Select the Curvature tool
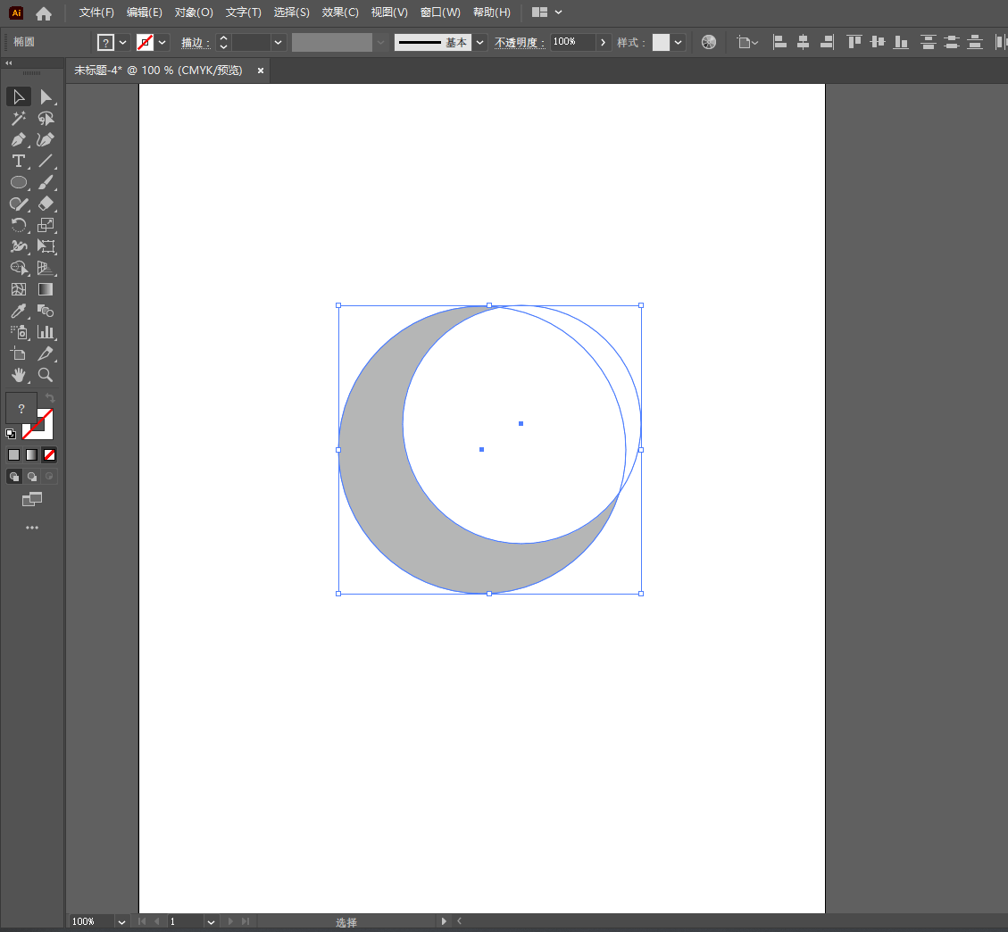The height and width of the screenshot is (932, 1008). 46,139
